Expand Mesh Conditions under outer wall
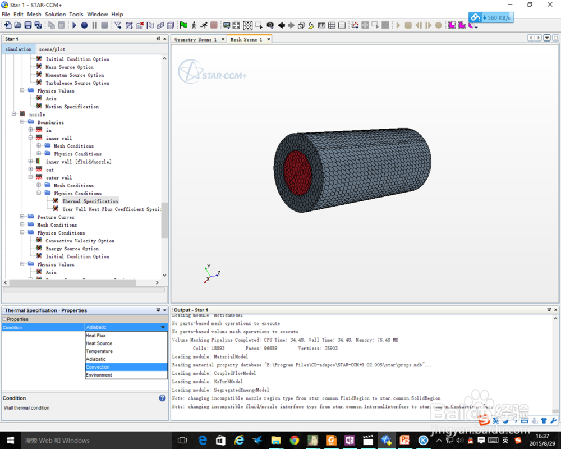The image size is (561, 449). pos(39,185)
